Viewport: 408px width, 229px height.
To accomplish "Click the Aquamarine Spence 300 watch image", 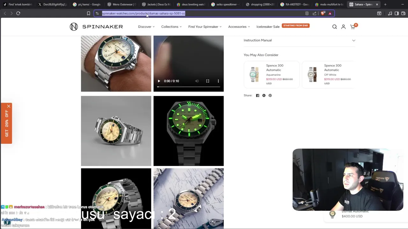I will pos(254,74).
